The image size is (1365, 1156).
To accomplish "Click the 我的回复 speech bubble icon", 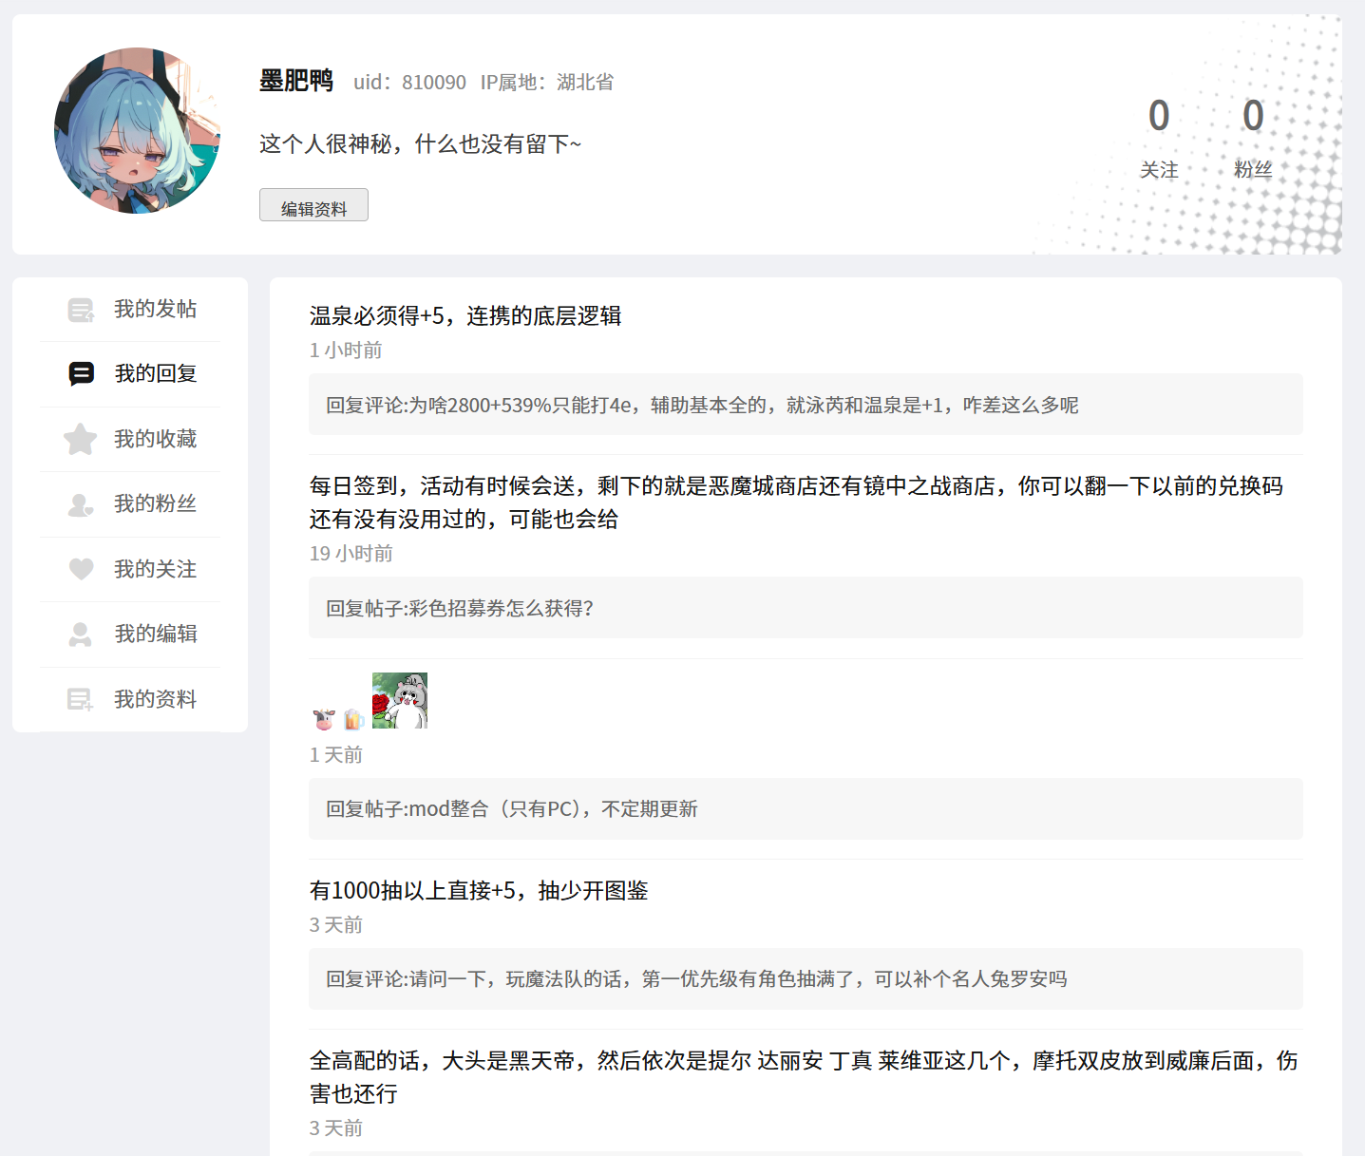I will pos(81,374).
